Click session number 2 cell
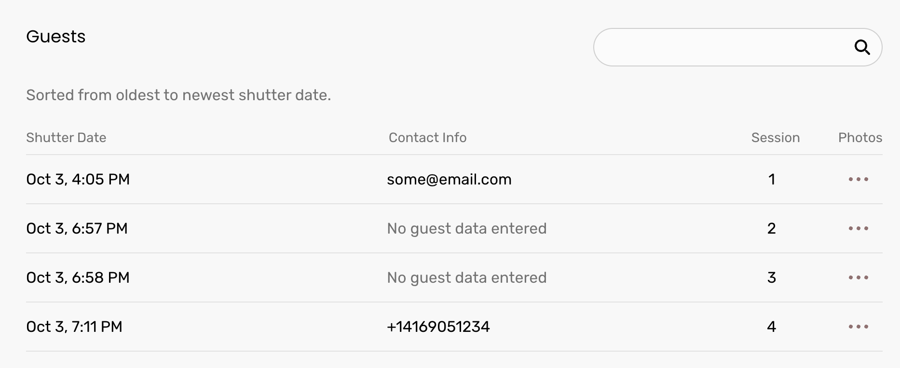Viewport: 900px width, 368px height. point(771,228)
